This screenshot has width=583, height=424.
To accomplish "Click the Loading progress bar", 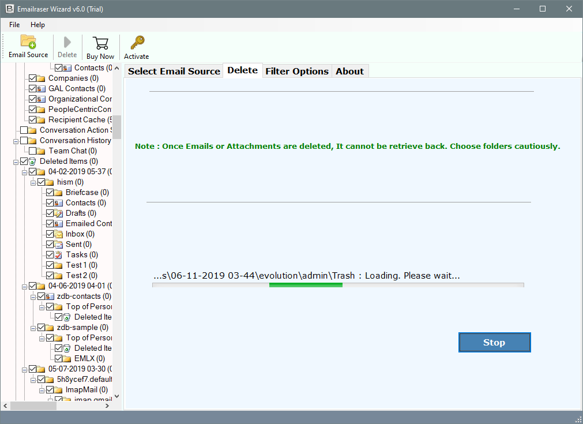I will [x=338, y=285].
